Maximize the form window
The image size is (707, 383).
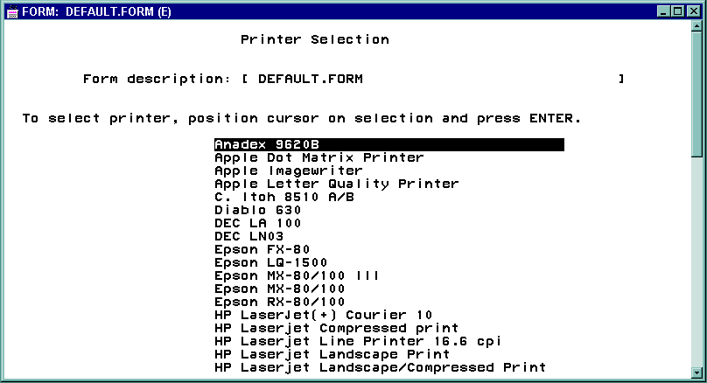[677, 10]
